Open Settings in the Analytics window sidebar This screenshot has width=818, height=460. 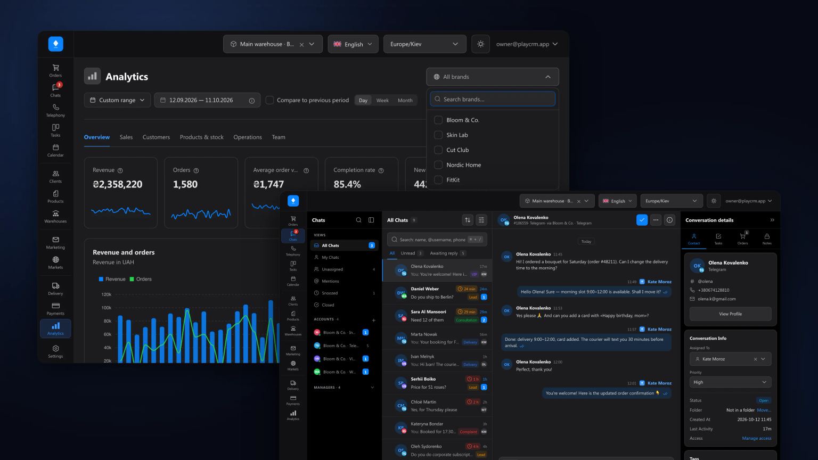pos(55,351)
